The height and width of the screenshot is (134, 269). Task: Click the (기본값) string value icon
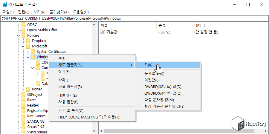pyautogui.click(x=103, y=32)
